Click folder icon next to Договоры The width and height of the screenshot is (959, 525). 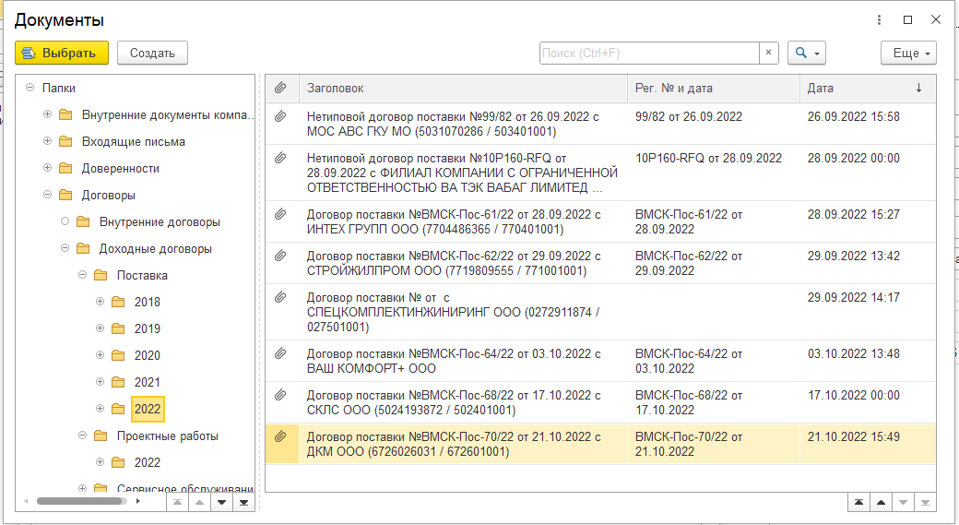65,196
